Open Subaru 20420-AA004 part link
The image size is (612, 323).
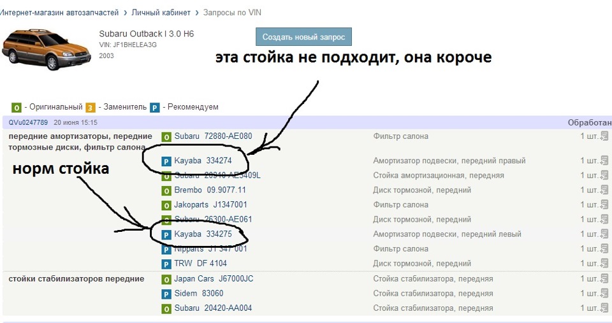(213, 308)
